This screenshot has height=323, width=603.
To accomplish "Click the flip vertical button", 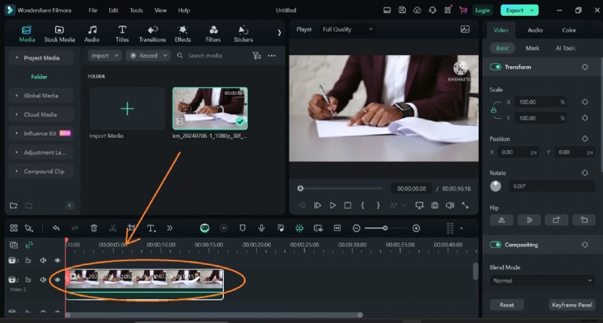I will pyautogui.click(x=529, y=220).
